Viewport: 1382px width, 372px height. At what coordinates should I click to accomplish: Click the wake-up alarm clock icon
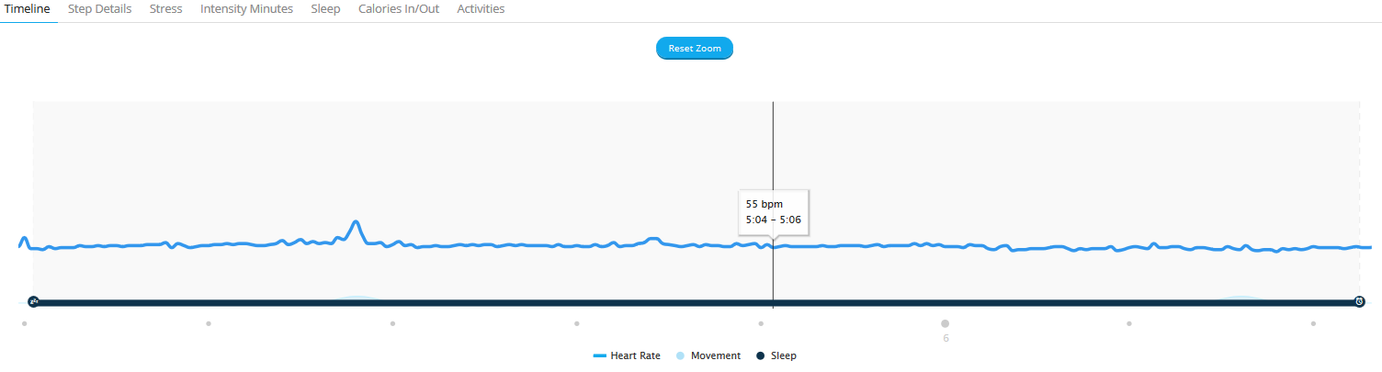tap(1359, 301)
